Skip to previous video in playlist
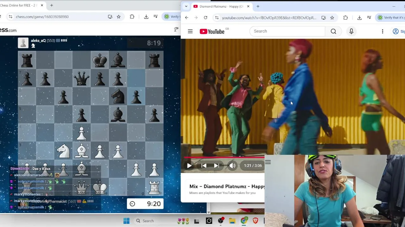This screenshot has width=405, height=227. [x=204, y=166]
